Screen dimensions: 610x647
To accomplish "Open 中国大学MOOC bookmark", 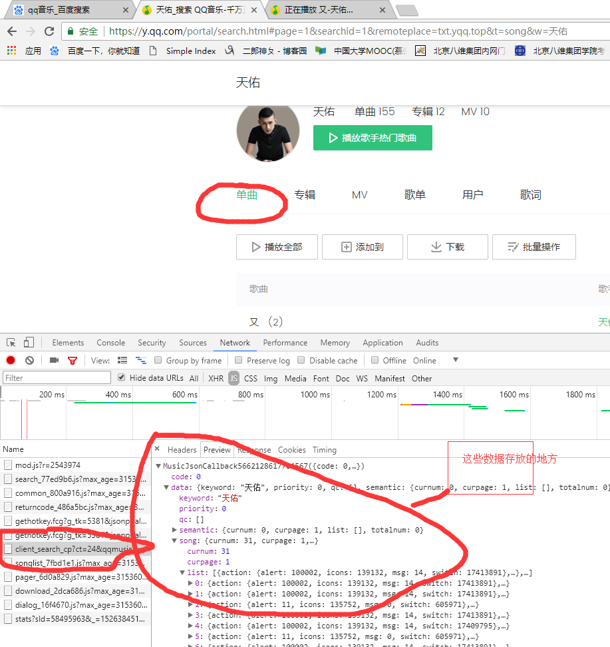I will coord(361,51).
